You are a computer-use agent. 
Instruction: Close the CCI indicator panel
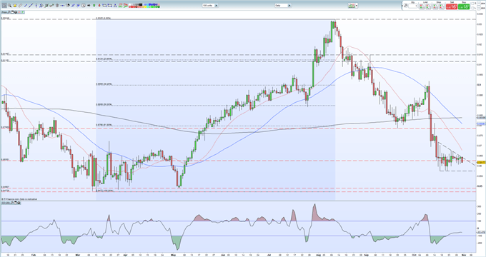(19, 203)
